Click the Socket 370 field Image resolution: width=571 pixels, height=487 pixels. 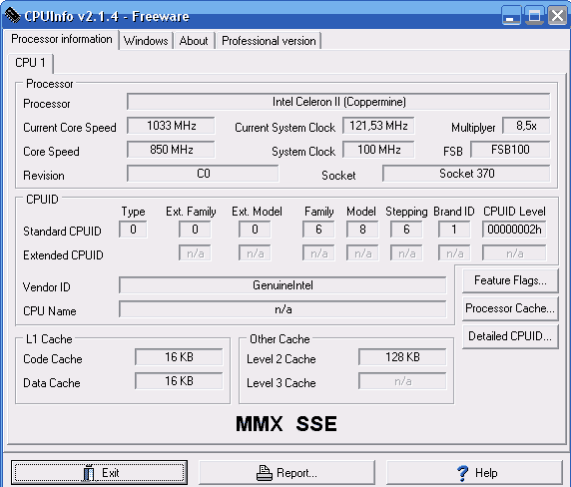466,174
